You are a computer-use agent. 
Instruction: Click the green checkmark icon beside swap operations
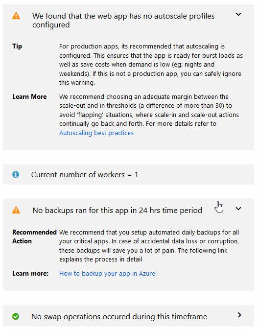[16, 316]
